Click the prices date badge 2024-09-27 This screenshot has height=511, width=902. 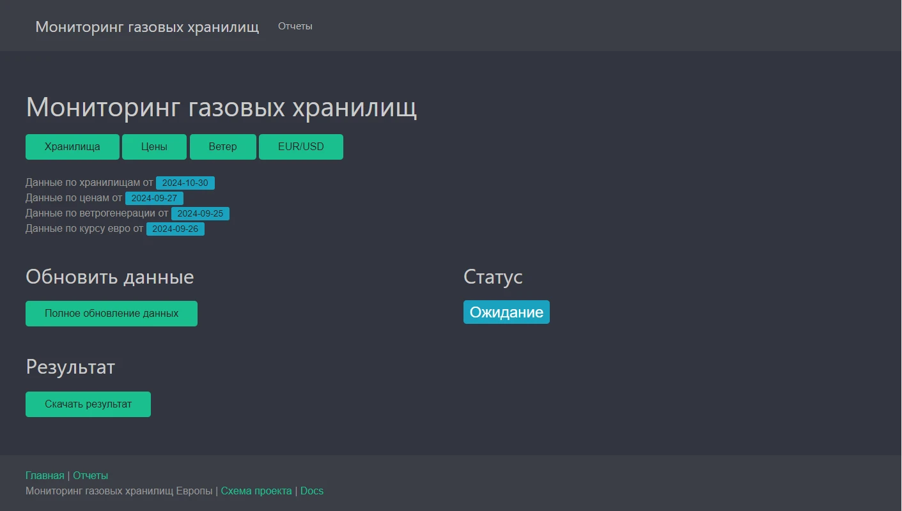coord(154,198)
